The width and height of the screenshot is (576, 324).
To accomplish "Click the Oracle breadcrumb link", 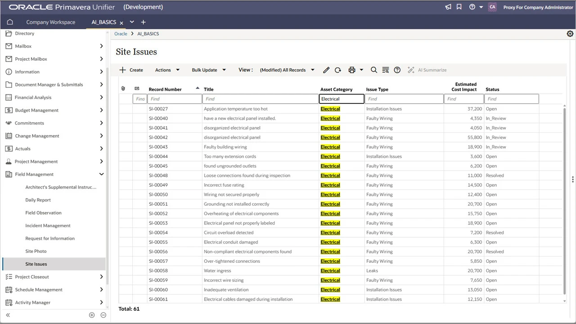I will 121,33.
